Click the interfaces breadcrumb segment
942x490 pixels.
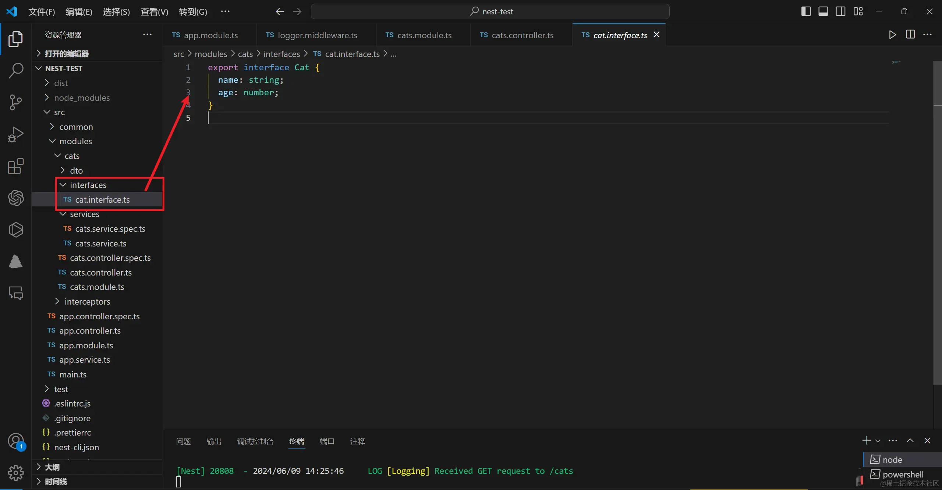(x=281, y=54)
